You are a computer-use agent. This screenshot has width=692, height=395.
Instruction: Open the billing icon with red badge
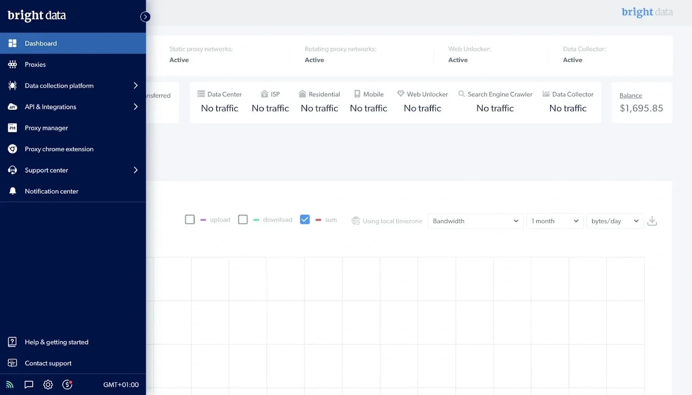(x=67, y=384)
